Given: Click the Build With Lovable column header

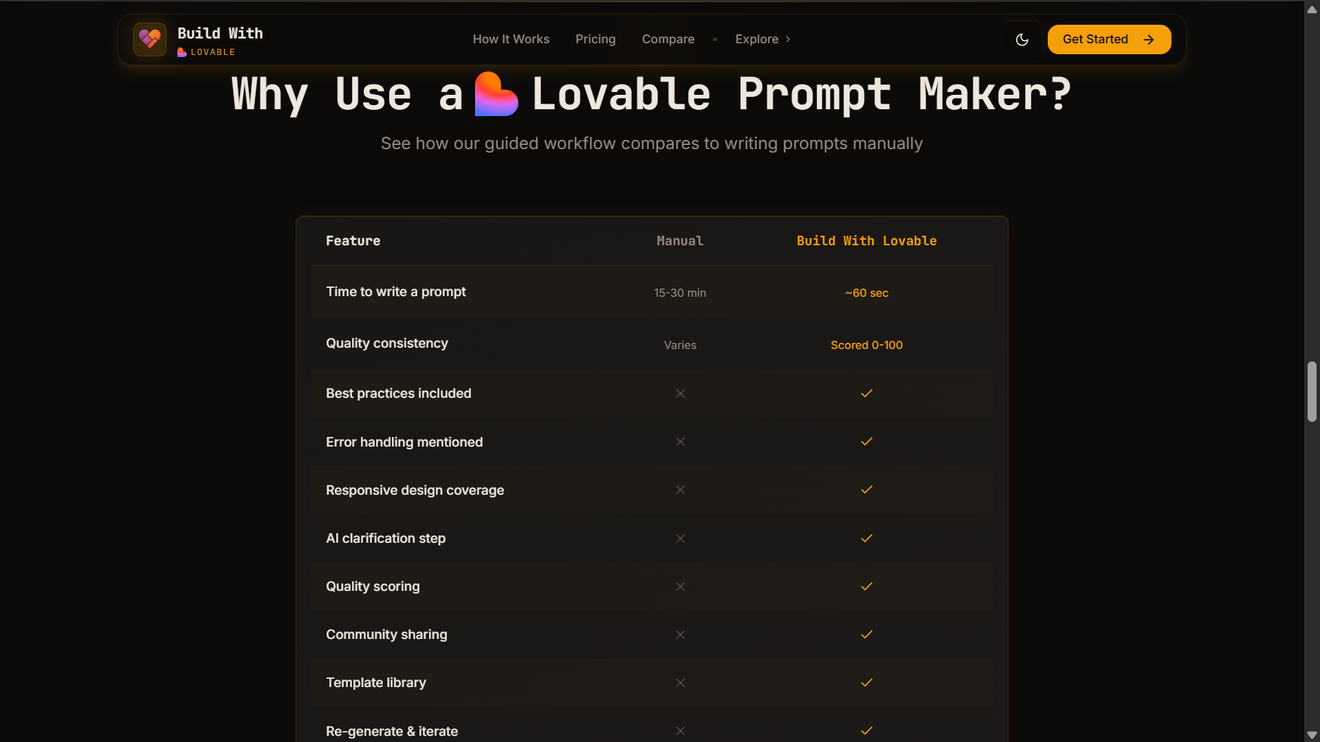Looking at the screenshot, I should (x=866, y=240).
